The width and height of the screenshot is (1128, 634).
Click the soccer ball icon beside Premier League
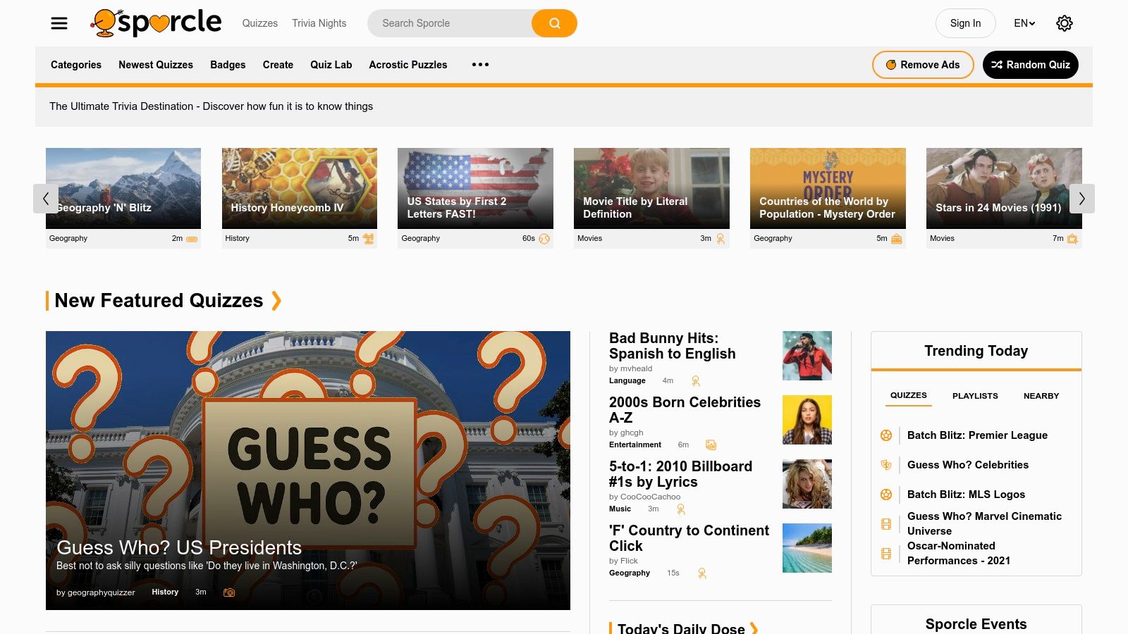[x=886, y=435]
